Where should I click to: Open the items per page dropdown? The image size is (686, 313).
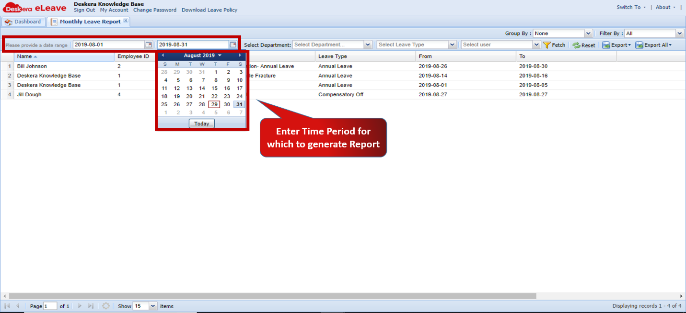click(153, 306)
